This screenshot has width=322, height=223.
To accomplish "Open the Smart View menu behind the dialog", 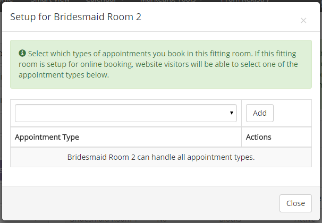I will pos(50,1).
